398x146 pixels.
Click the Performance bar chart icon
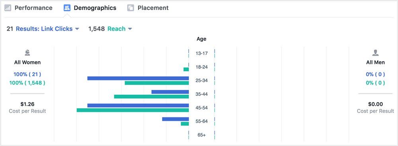[x=8, y=8]
